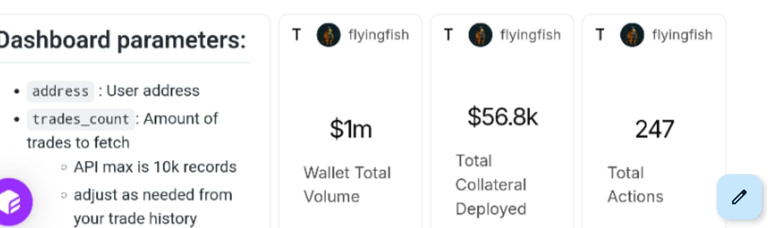Click the $1m counter value

351,129
